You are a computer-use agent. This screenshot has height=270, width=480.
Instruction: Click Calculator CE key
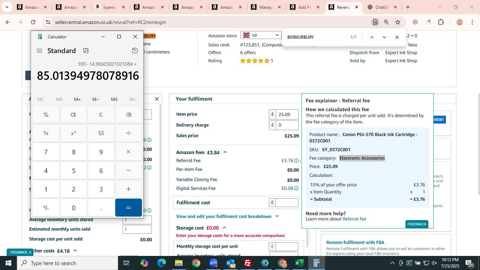[x=73, y=115]
